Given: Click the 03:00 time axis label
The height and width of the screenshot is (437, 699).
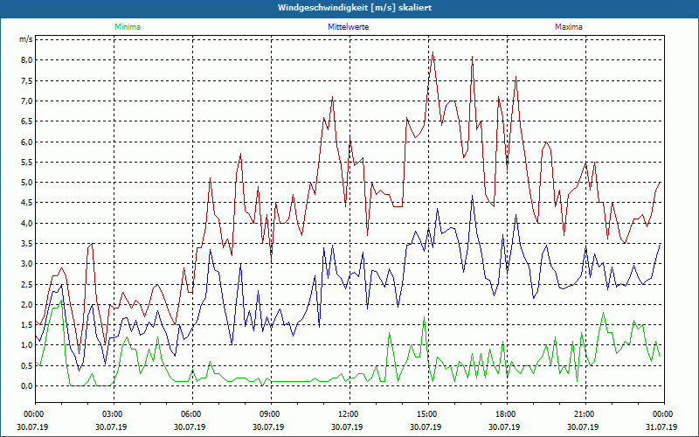Looking at the screenshot, I should [x=114, y=414].
